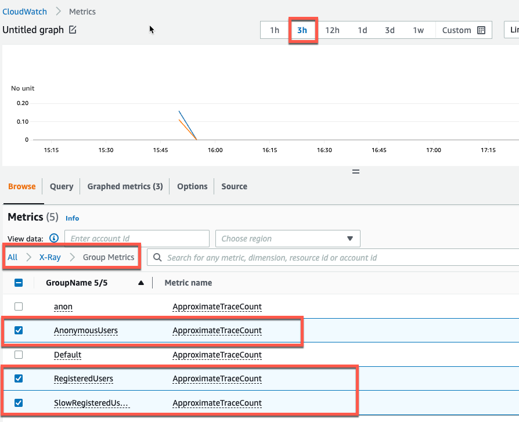The image size is (519, 422).
Task: Click the anon group name
Action: (63, 307)
